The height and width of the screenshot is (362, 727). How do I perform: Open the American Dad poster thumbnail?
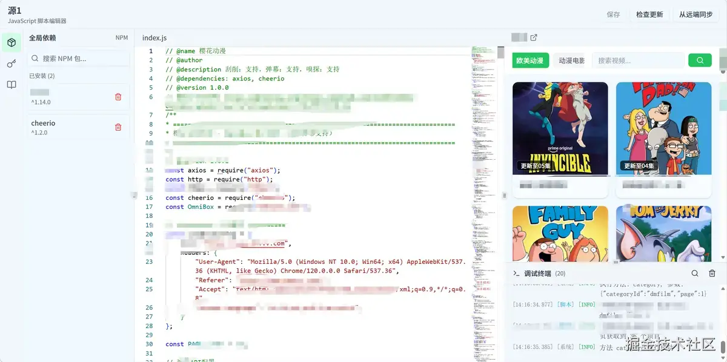click(663, 128)
